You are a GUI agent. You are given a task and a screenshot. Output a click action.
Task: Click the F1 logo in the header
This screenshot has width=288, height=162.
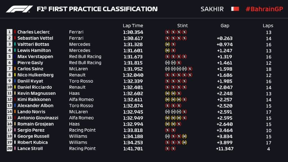pos(19,9)
